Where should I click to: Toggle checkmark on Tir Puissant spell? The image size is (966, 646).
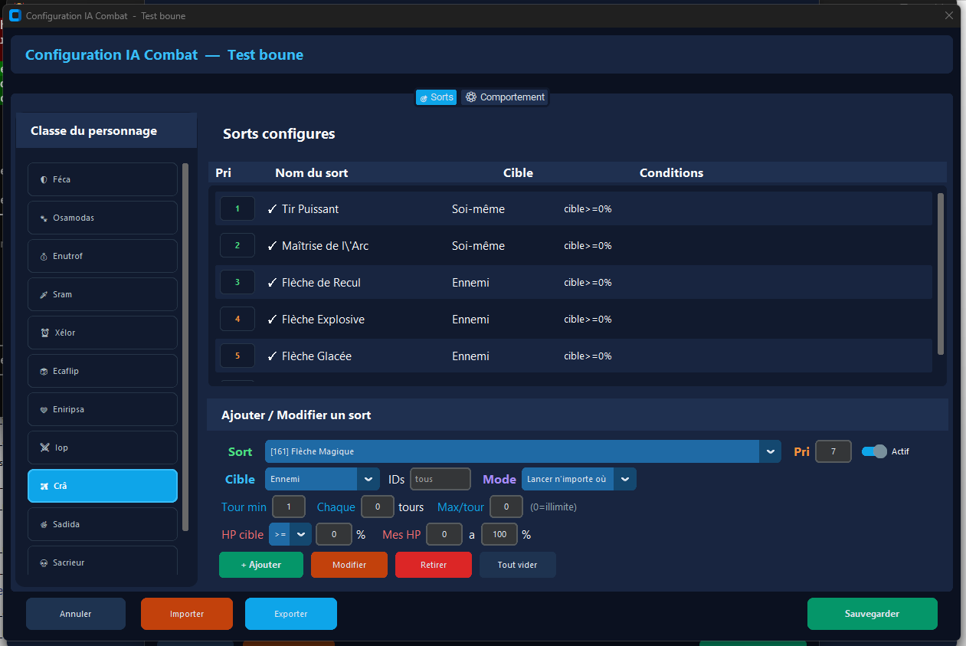[x=272, y=209]
